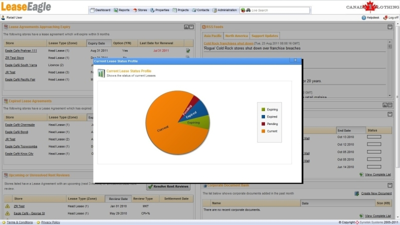Sort by Review Date column

pos(118,198)
